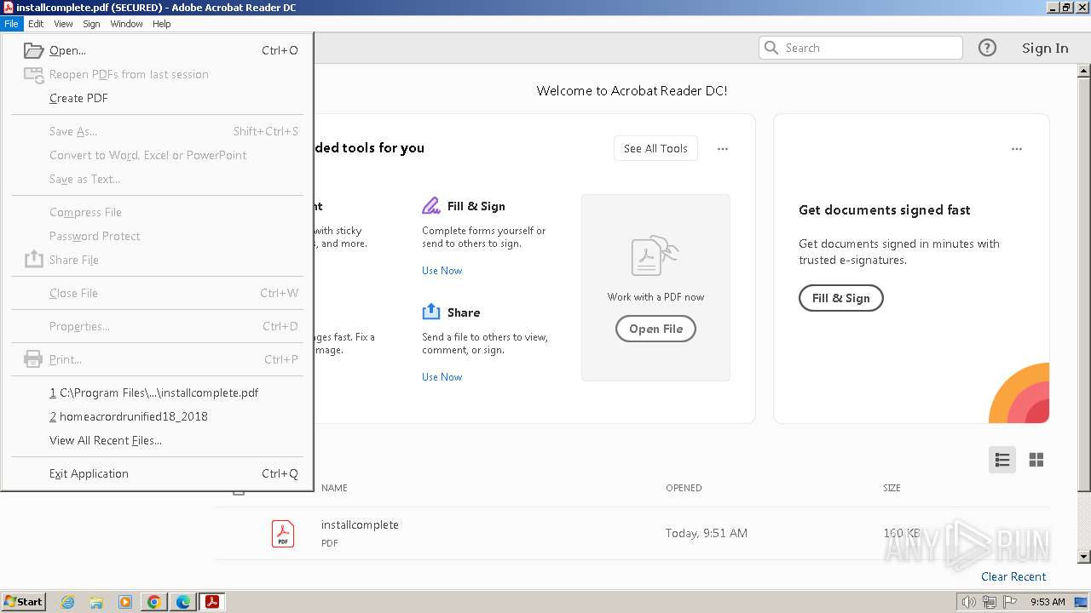Screen dimensions: 1091x613
Task: Click the Open folder icon in File menu
Action: pyautogui.click(x=34, y=50)
